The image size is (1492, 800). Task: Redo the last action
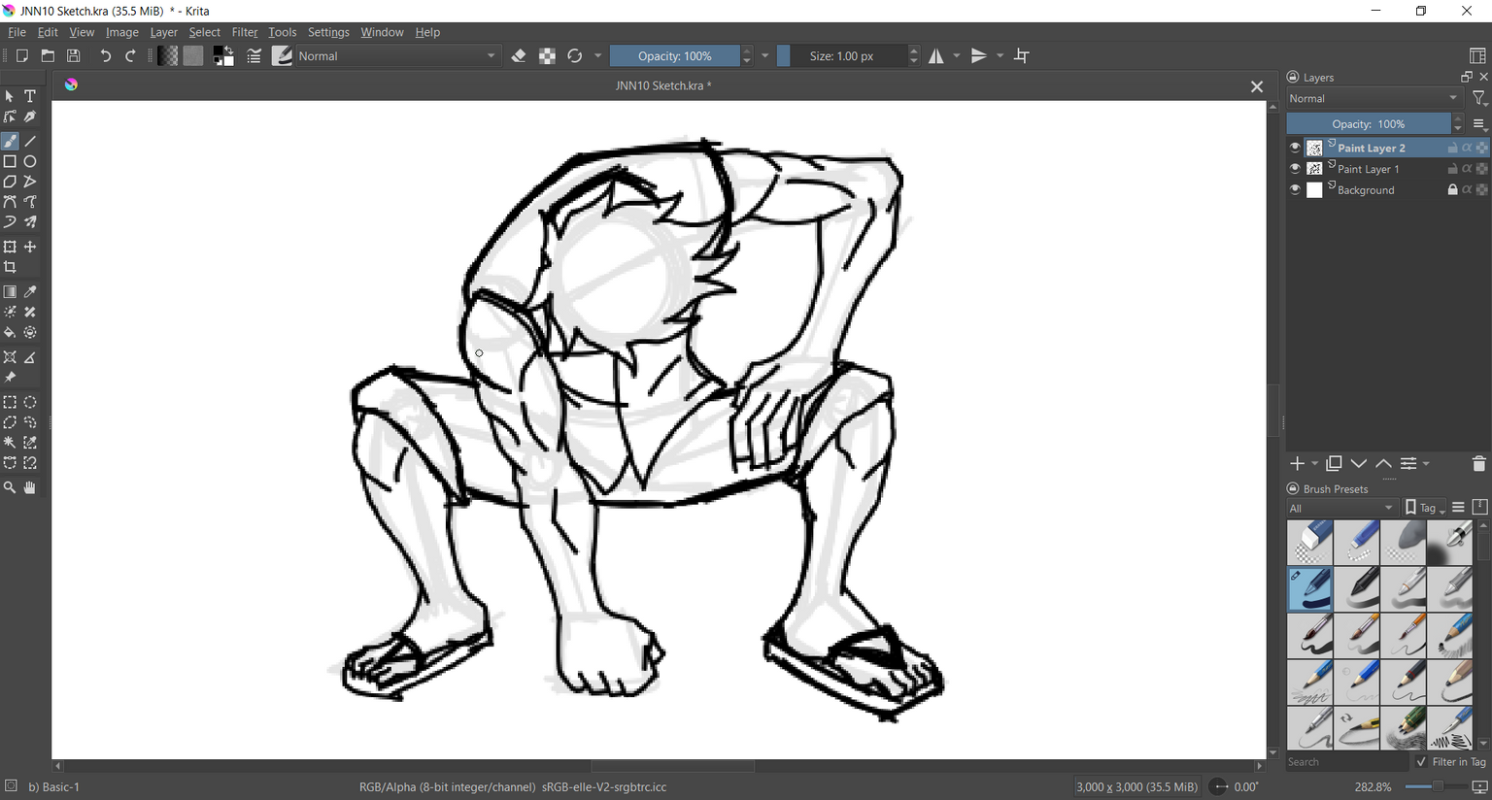pyautogui.click(x=130, y=56)
